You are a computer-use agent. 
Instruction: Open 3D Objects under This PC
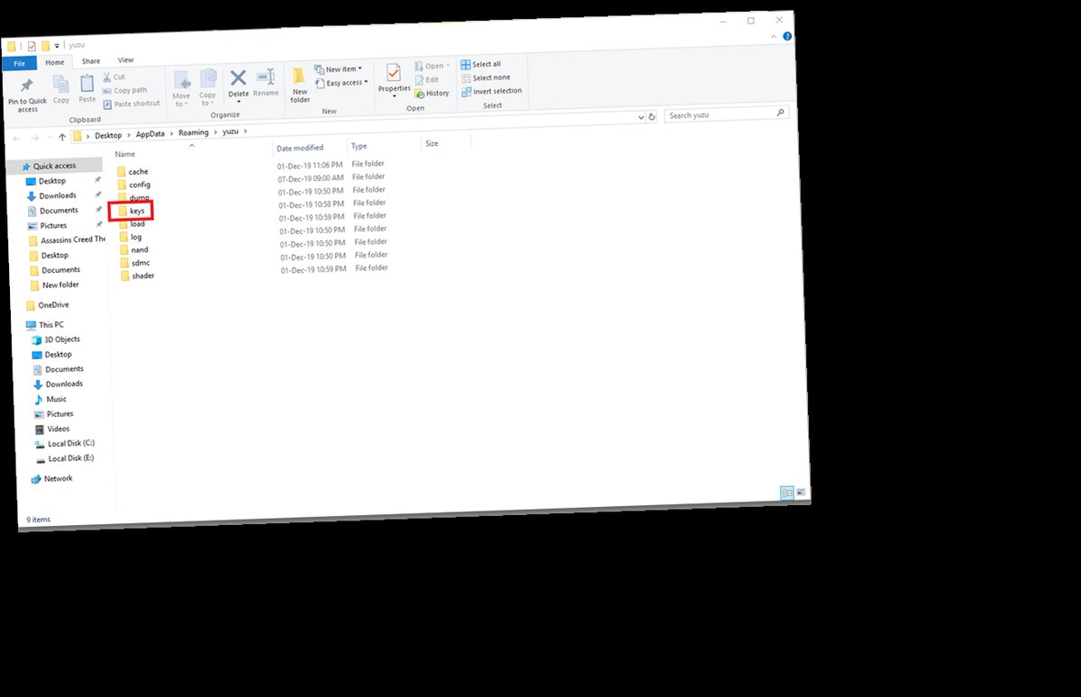56,339
